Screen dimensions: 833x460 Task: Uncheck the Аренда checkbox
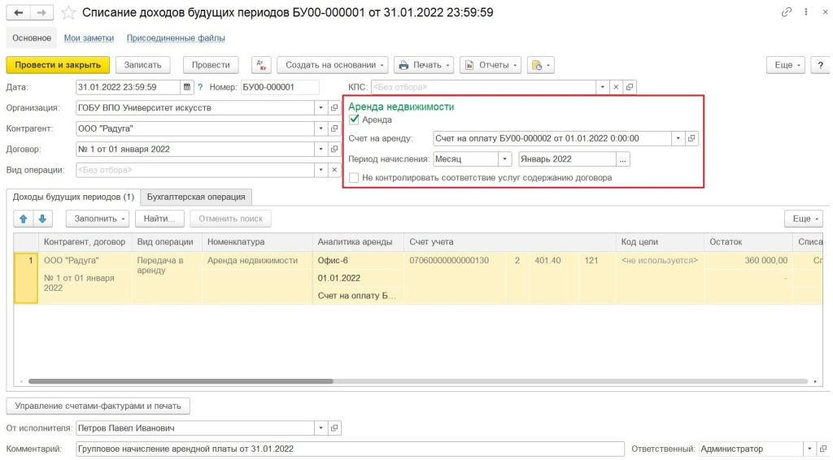tap(354, 119)
